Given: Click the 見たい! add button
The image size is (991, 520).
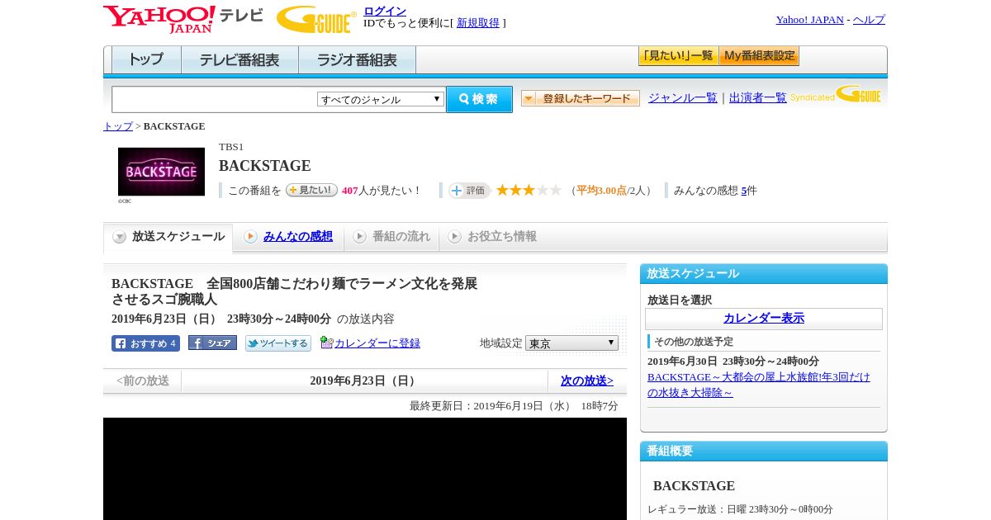Looking at the screenshot, I should 311,190.
